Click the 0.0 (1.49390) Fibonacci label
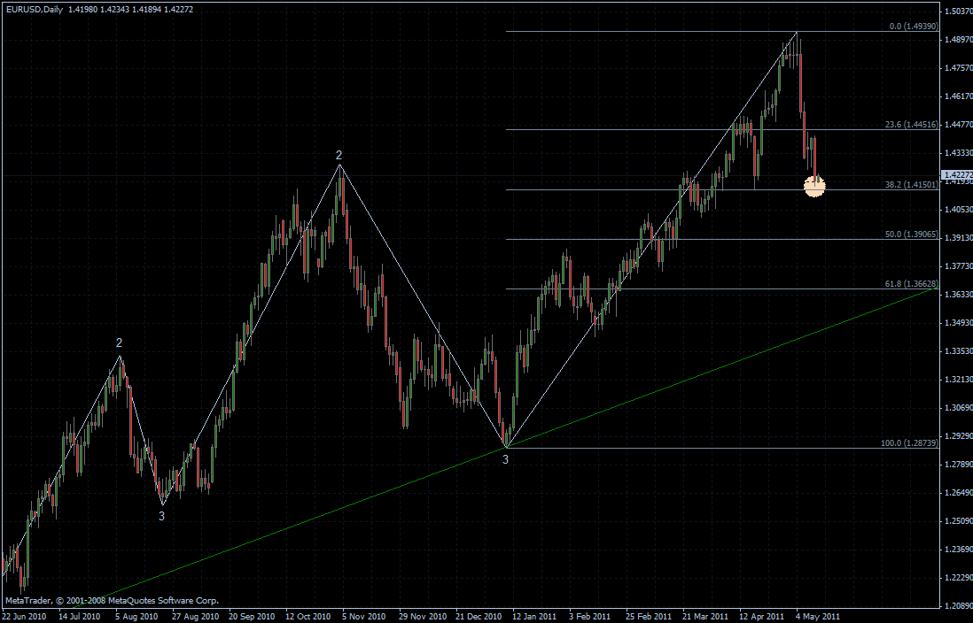973x623 pixels. pyautogui.click(x=914, y=27)
